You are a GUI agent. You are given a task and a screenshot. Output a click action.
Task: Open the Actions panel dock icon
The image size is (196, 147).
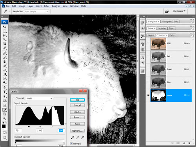pos(143,28)
